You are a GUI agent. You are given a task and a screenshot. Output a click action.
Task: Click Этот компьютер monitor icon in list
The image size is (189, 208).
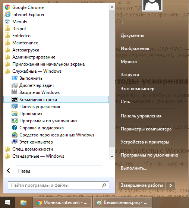coord(15,142)
